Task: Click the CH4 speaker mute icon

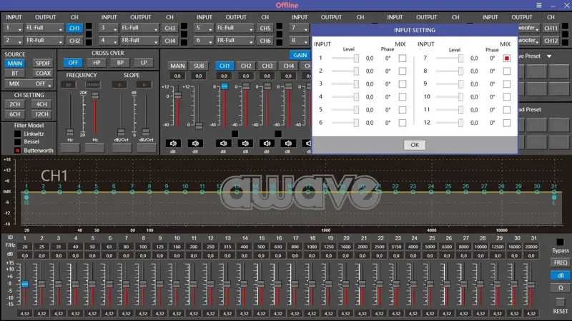Action: coord(288,143)
